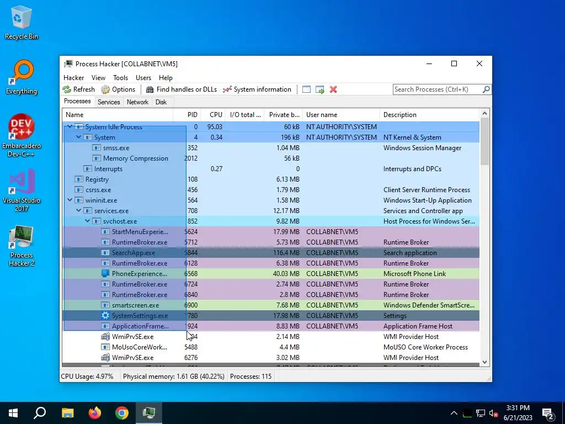Select the ApplicationFrame host row
This screenshot has height=424, width=565.
[271, 326]
